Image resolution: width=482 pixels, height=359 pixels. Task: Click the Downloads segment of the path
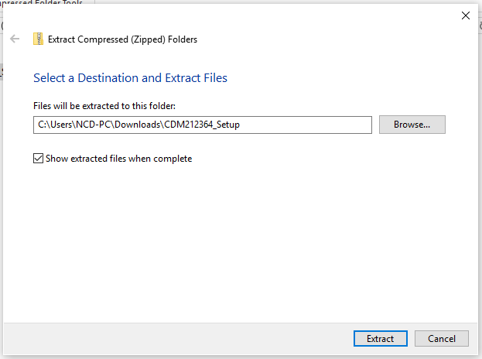point(138,125)
